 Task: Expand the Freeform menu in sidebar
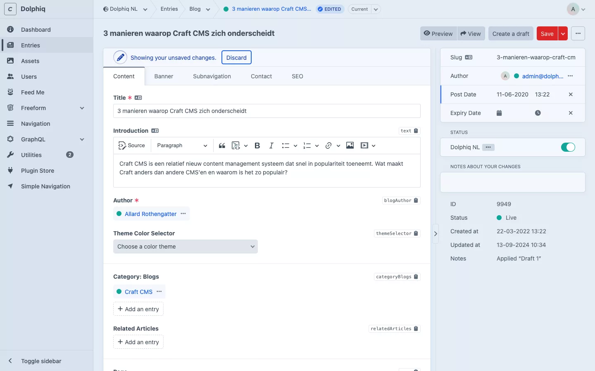82,108
